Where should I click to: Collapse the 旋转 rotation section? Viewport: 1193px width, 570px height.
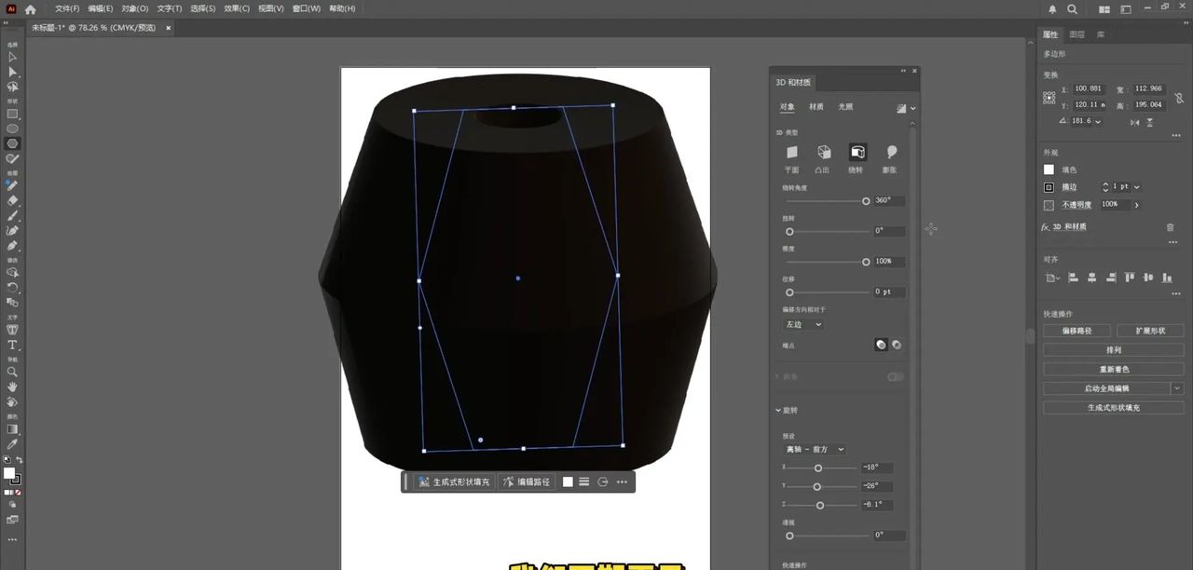[x=778, y=410]
